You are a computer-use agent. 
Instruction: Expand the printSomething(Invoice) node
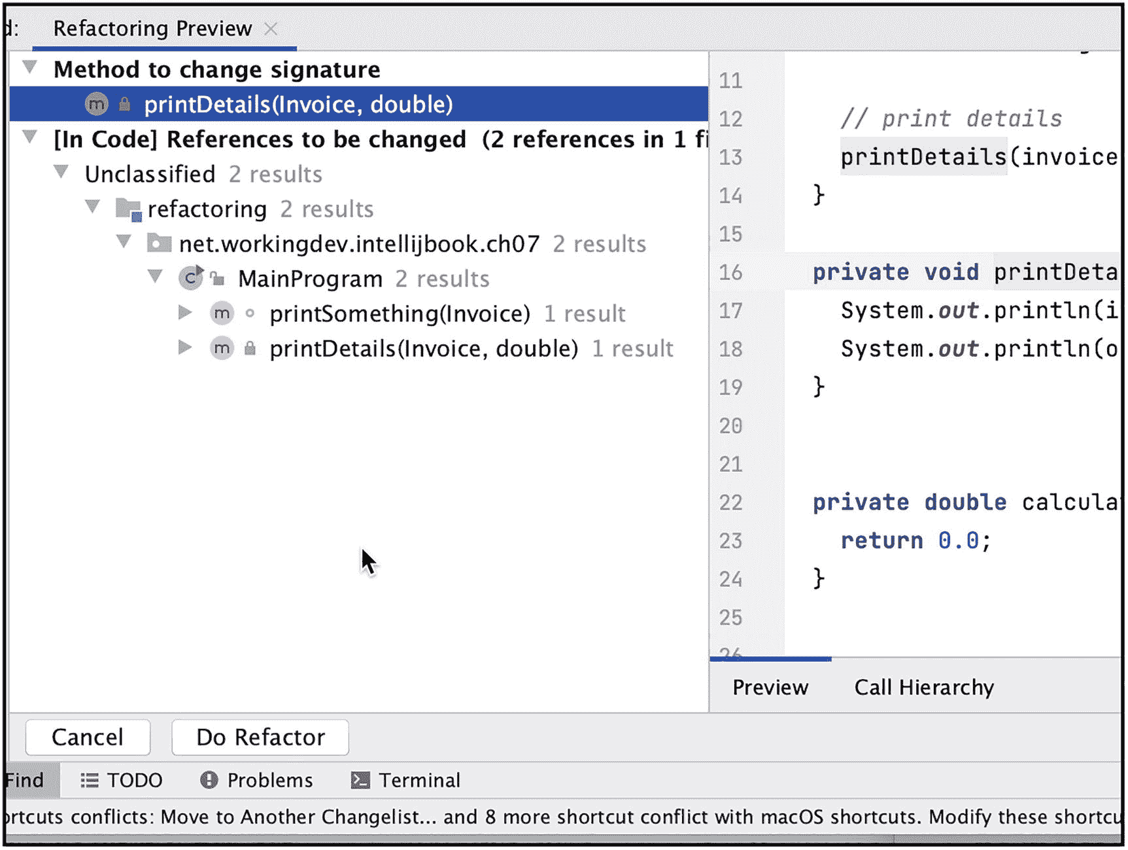[x=186, y=313]
